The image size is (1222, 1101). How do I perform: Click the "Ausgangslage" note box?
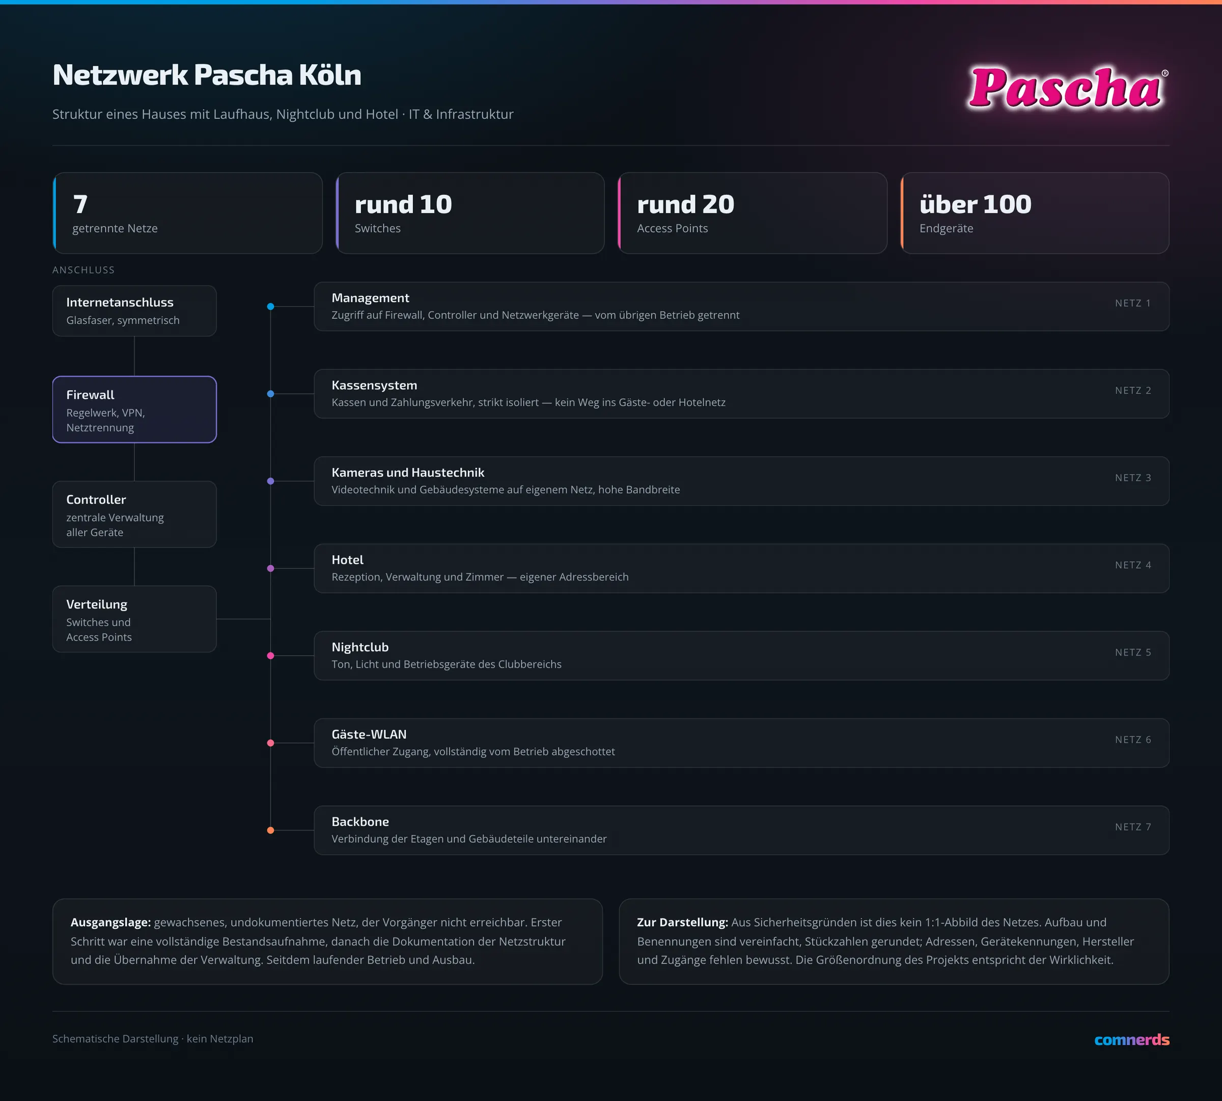(x=327, y=941)
